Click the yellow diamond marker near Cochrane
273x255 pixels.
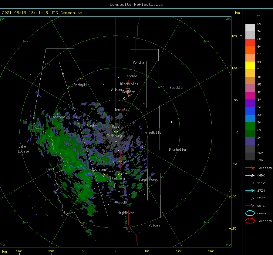click(x=104, y=175)
